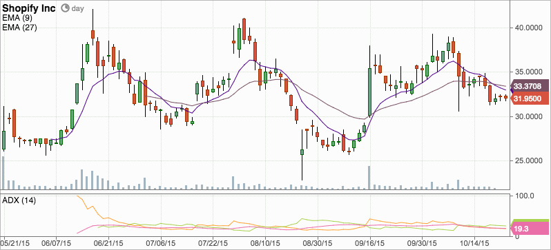Click the tallest volume bar near 09/16/15
This screenshot has height=250, width=551.
tap(369, 178)
